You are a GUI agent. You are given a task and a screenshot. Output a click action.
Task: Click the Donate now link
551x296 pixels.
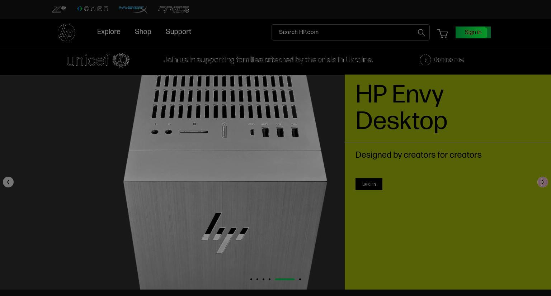coord(449,60)
